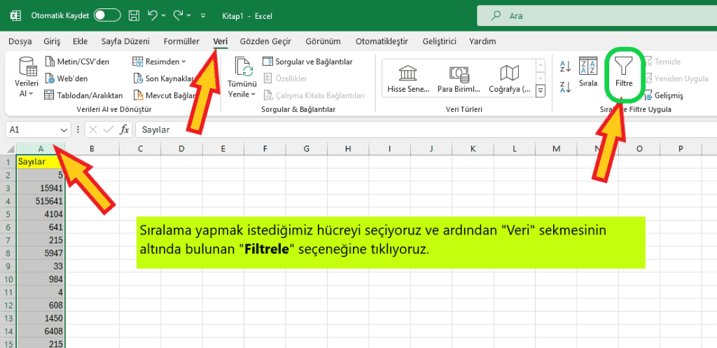Switch to the Formüller tab
Image resolution: width=717 pixels, height=348 pixels.
click(x=181, y=41)
